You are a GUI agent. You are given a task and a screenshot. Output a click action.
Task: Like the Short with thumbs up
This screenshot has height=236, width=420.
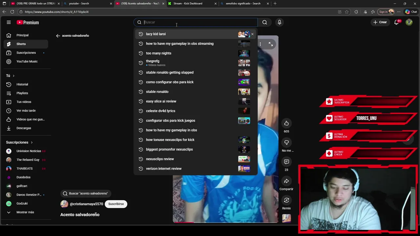click(286, 123)
